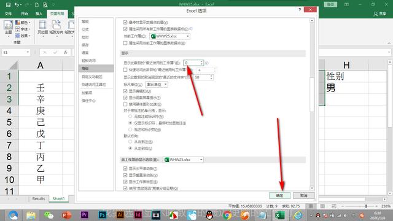Enable 属性采用当前工作簿的图表数据点 checkbox

tap(125, 43)
